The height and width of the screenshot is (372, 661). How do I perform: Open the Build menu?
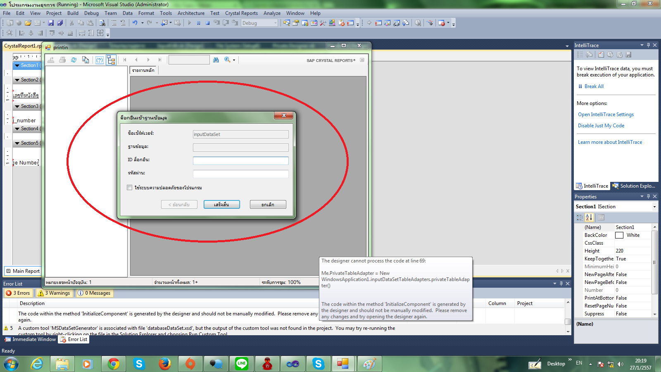click(73, 13)
